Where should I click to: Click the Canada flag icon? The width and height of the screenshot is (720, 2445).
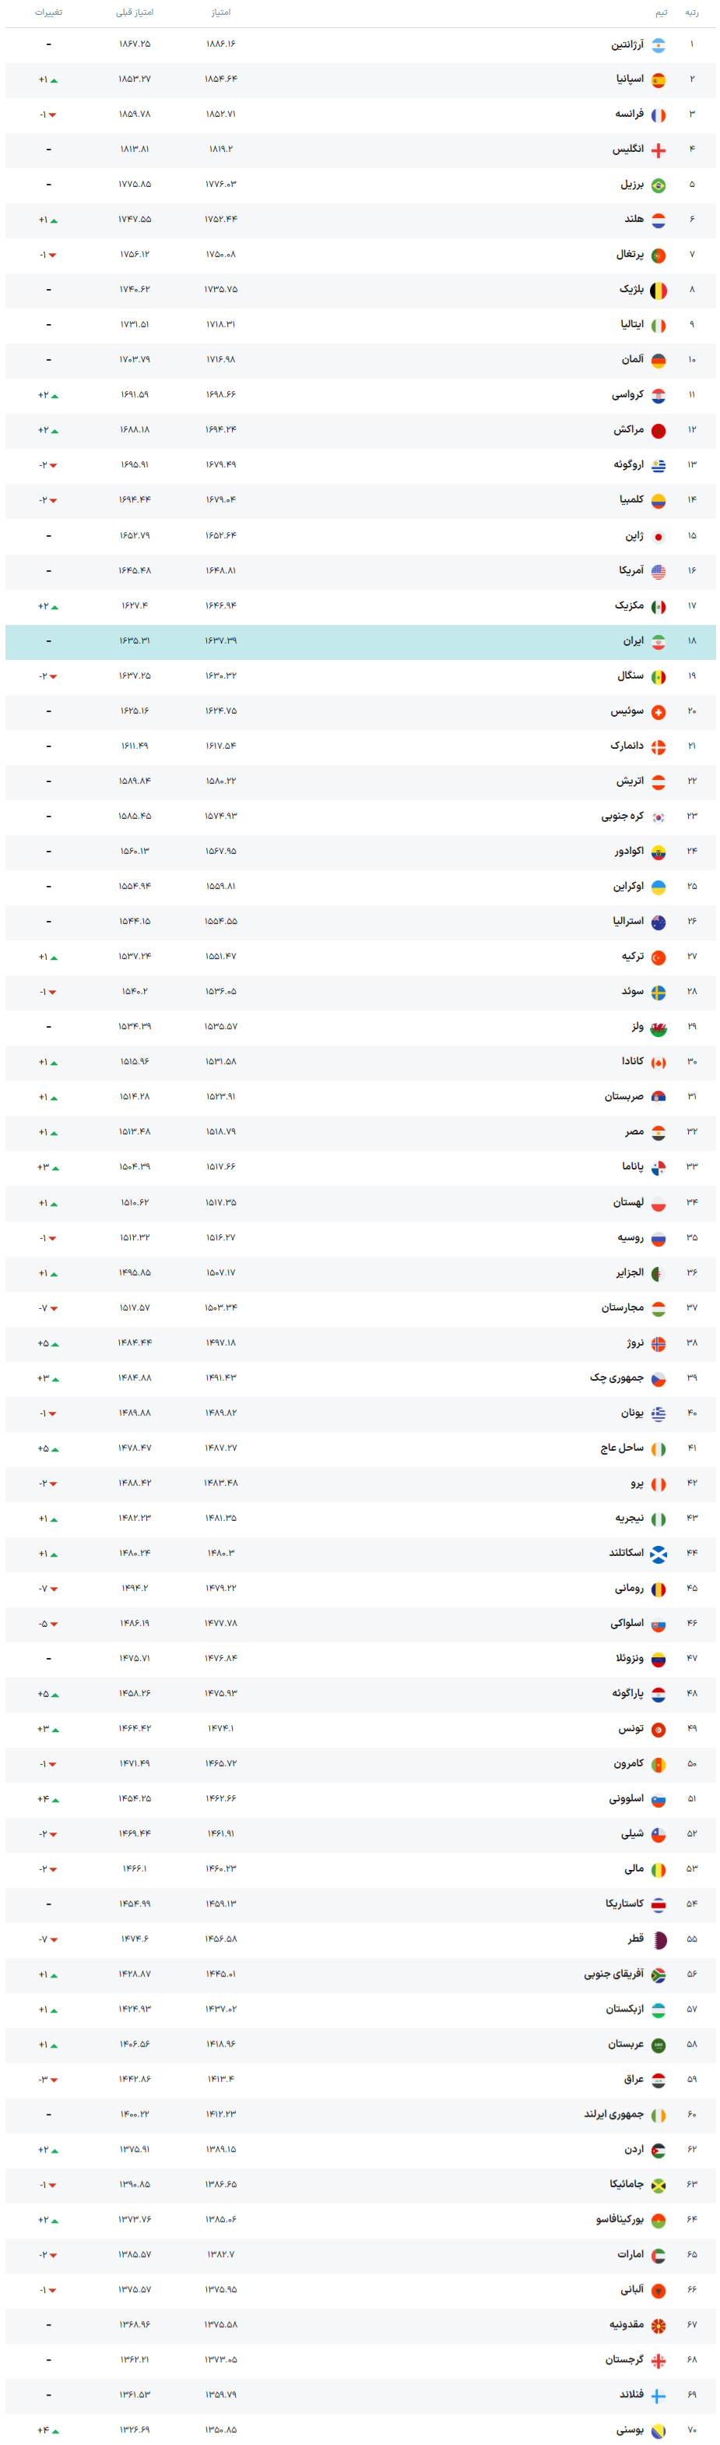(x=659, y=1063)
